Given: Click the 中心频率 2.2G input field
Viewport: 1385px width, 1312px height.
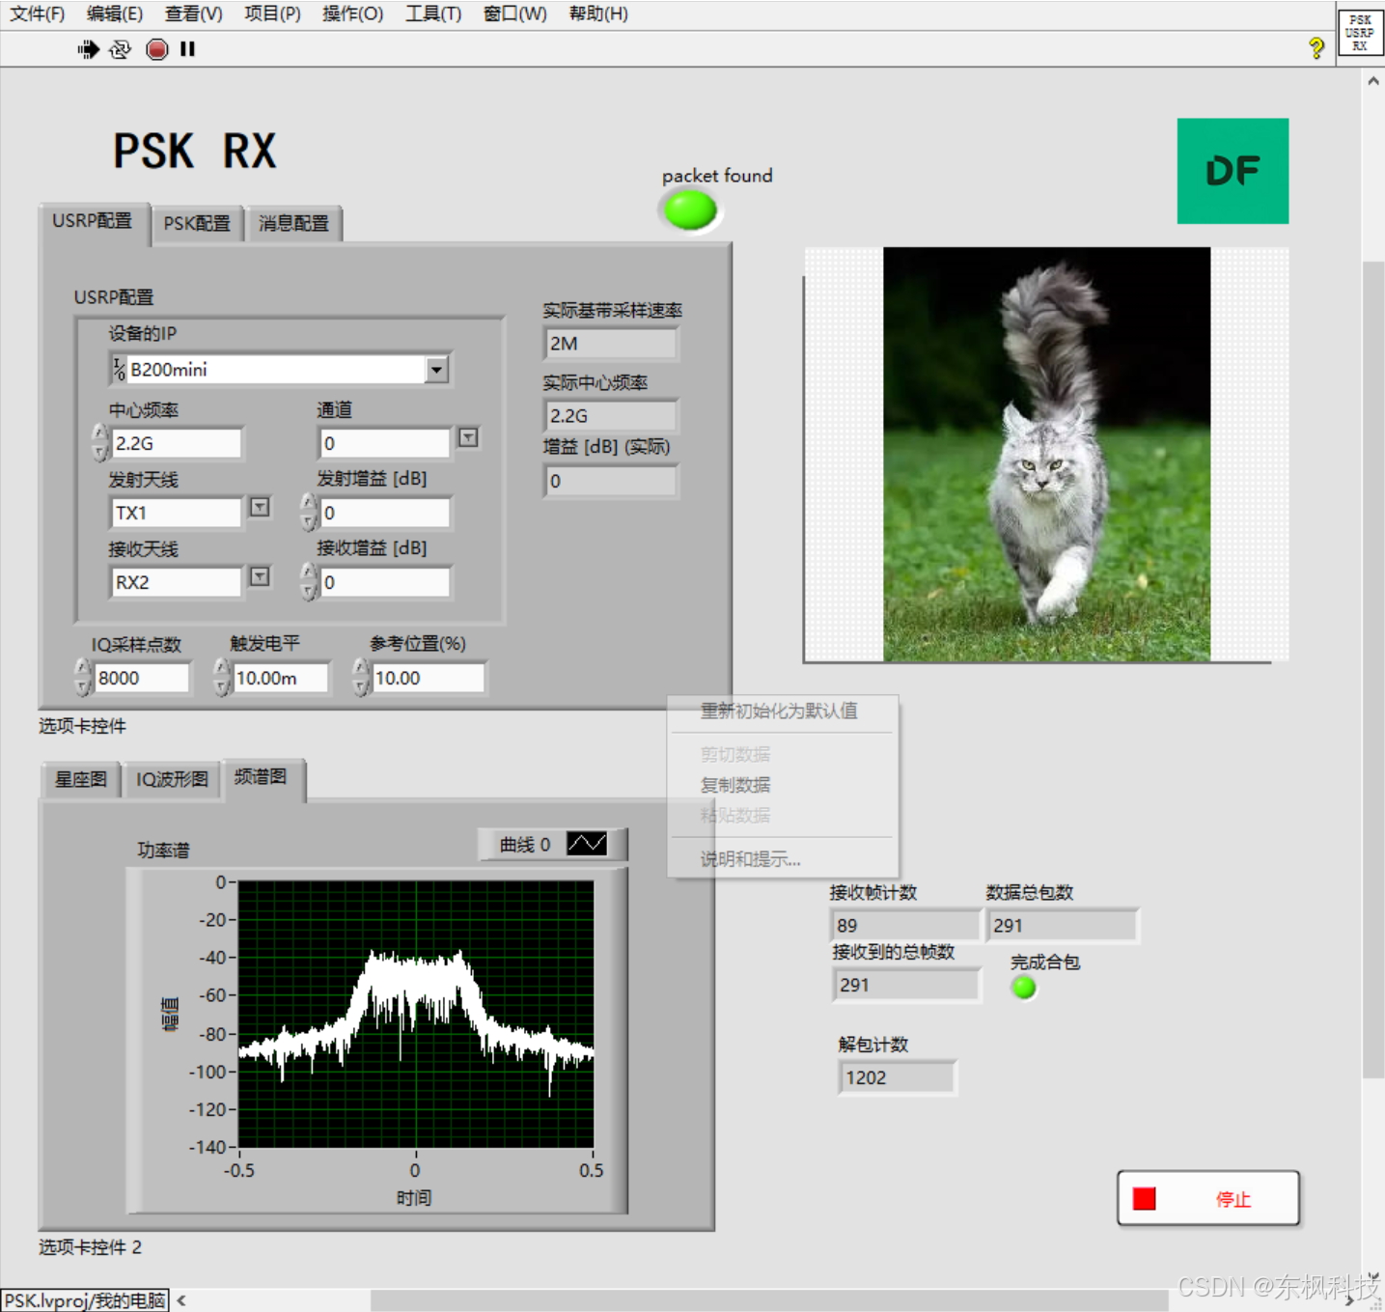Looking at the screenshot, I should [x=176, y=443].
